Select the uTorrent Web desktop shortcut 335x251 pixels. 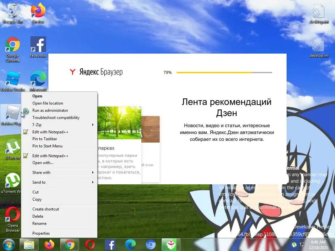pos(11,183)
